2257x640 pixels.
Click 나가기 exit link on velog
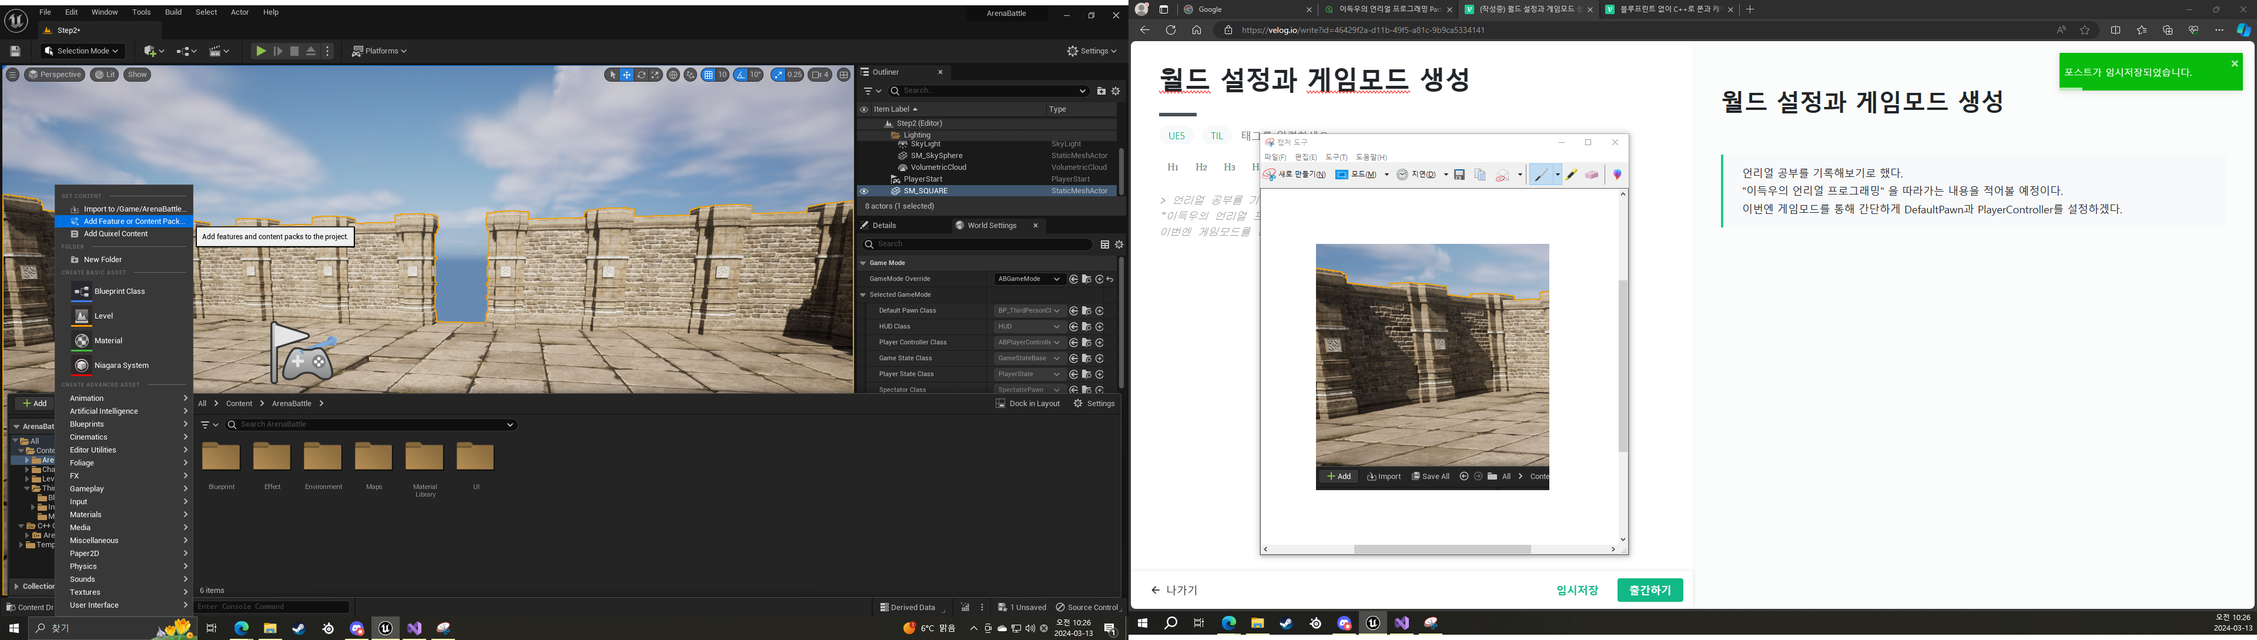point(1174,590)
